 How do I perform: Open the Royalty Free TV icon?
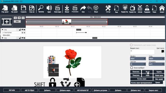pos(133,9)
